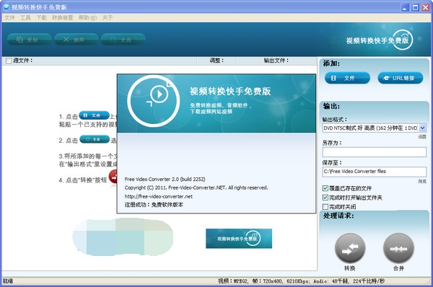Screen dimensions: 433x287
Task: Close the application window
Action: tap(425, 7)
